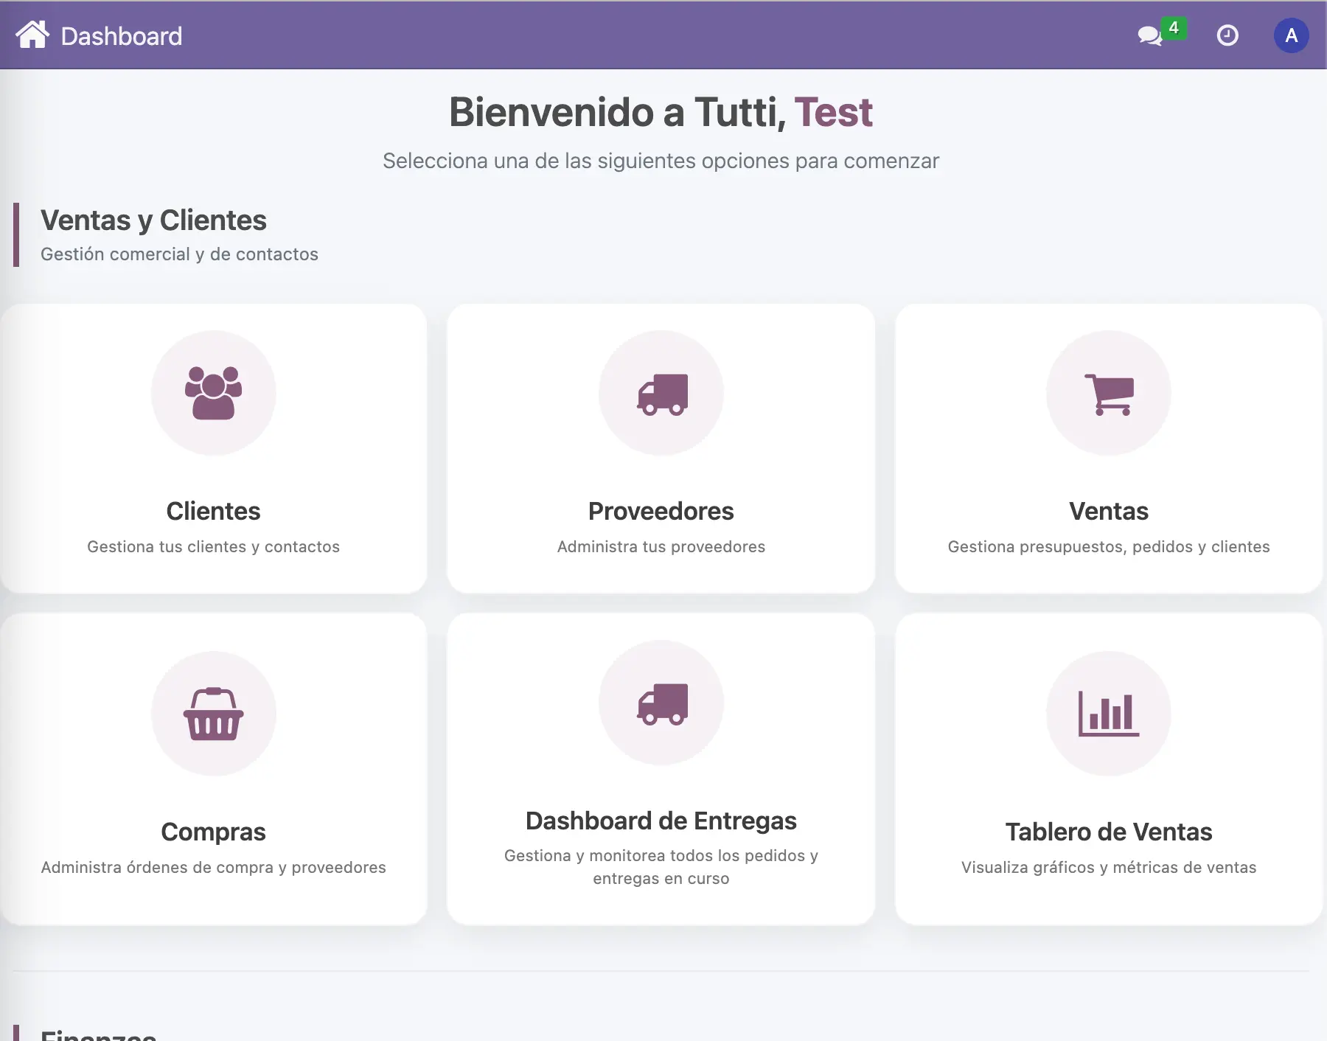
Task: Click the home icon in the header
Action: point(32,35)
